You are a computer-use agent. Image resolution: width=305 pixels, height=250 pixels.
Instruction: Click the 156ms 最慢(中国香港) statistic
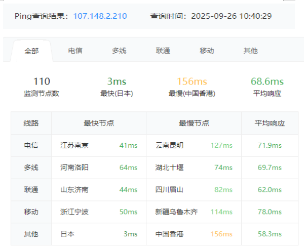192,87
